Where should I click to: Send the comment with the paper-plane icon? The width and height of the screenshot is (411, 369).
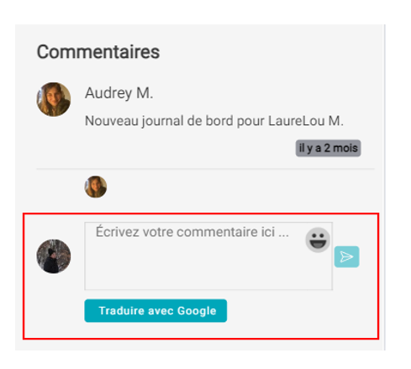pyautogui.click(x=346, y=256)
